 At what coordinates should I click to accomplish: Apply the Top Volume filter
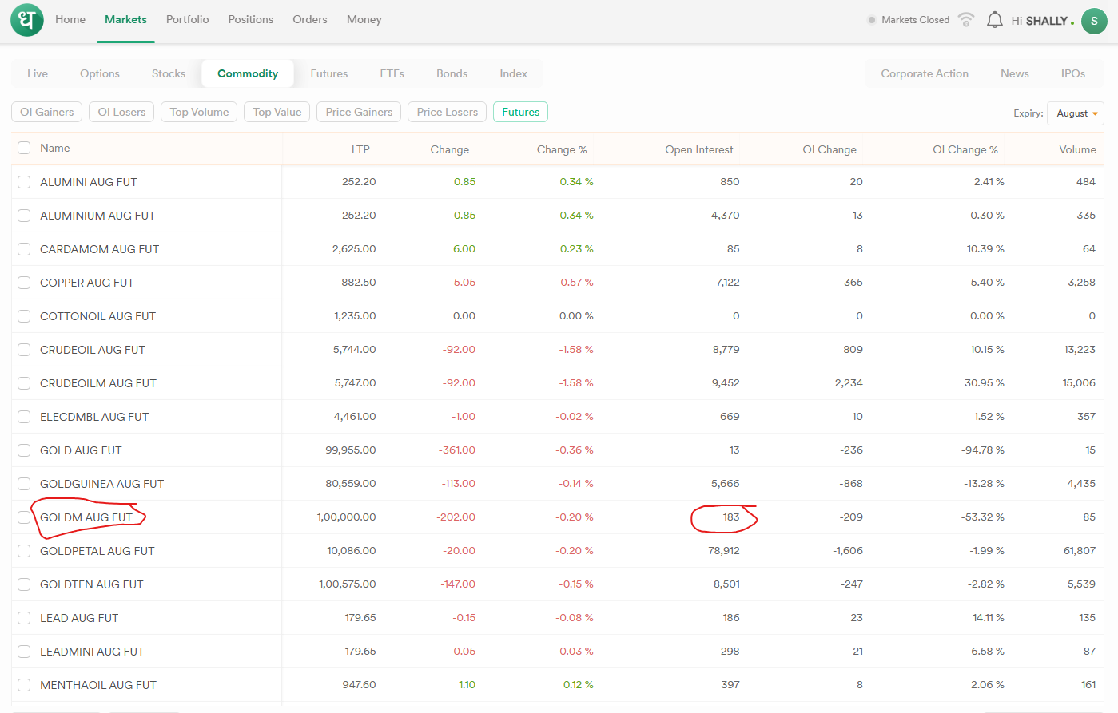point(199,112)
